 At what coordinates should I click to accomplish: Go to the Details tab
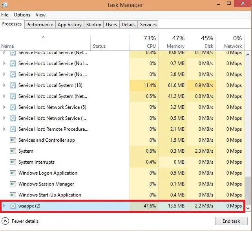coord(128,25)
